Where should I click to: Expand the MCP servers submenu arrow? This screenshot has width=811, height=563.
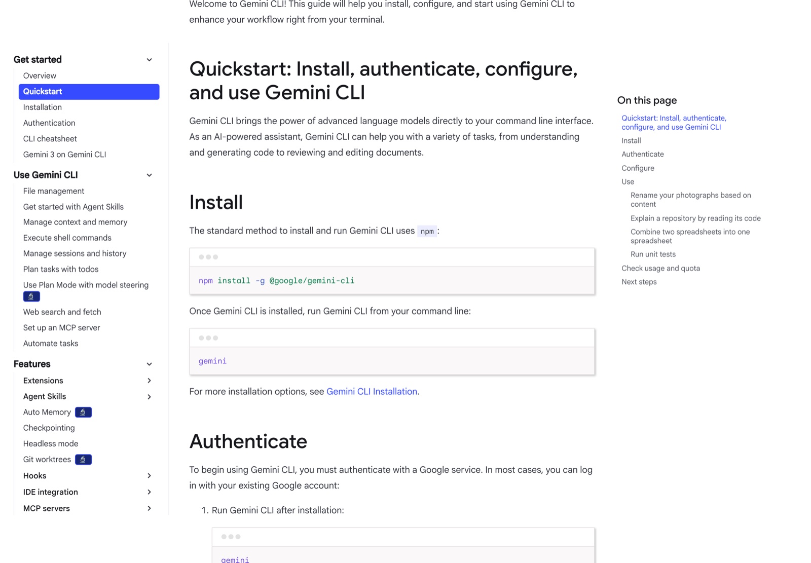click(149, 508)
